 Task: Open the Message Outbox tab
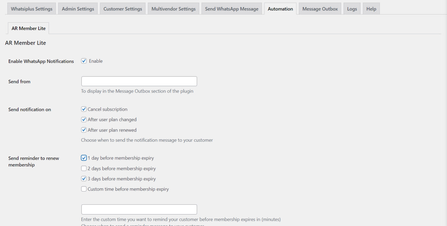[x=320, y=8]
